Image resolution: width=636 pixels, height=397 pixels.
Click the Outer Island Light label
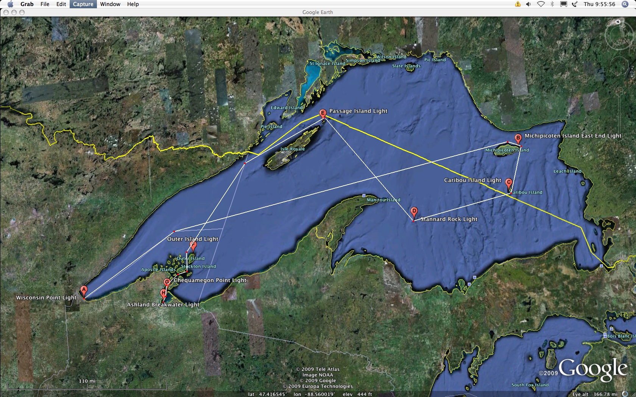tap(193, 239)
